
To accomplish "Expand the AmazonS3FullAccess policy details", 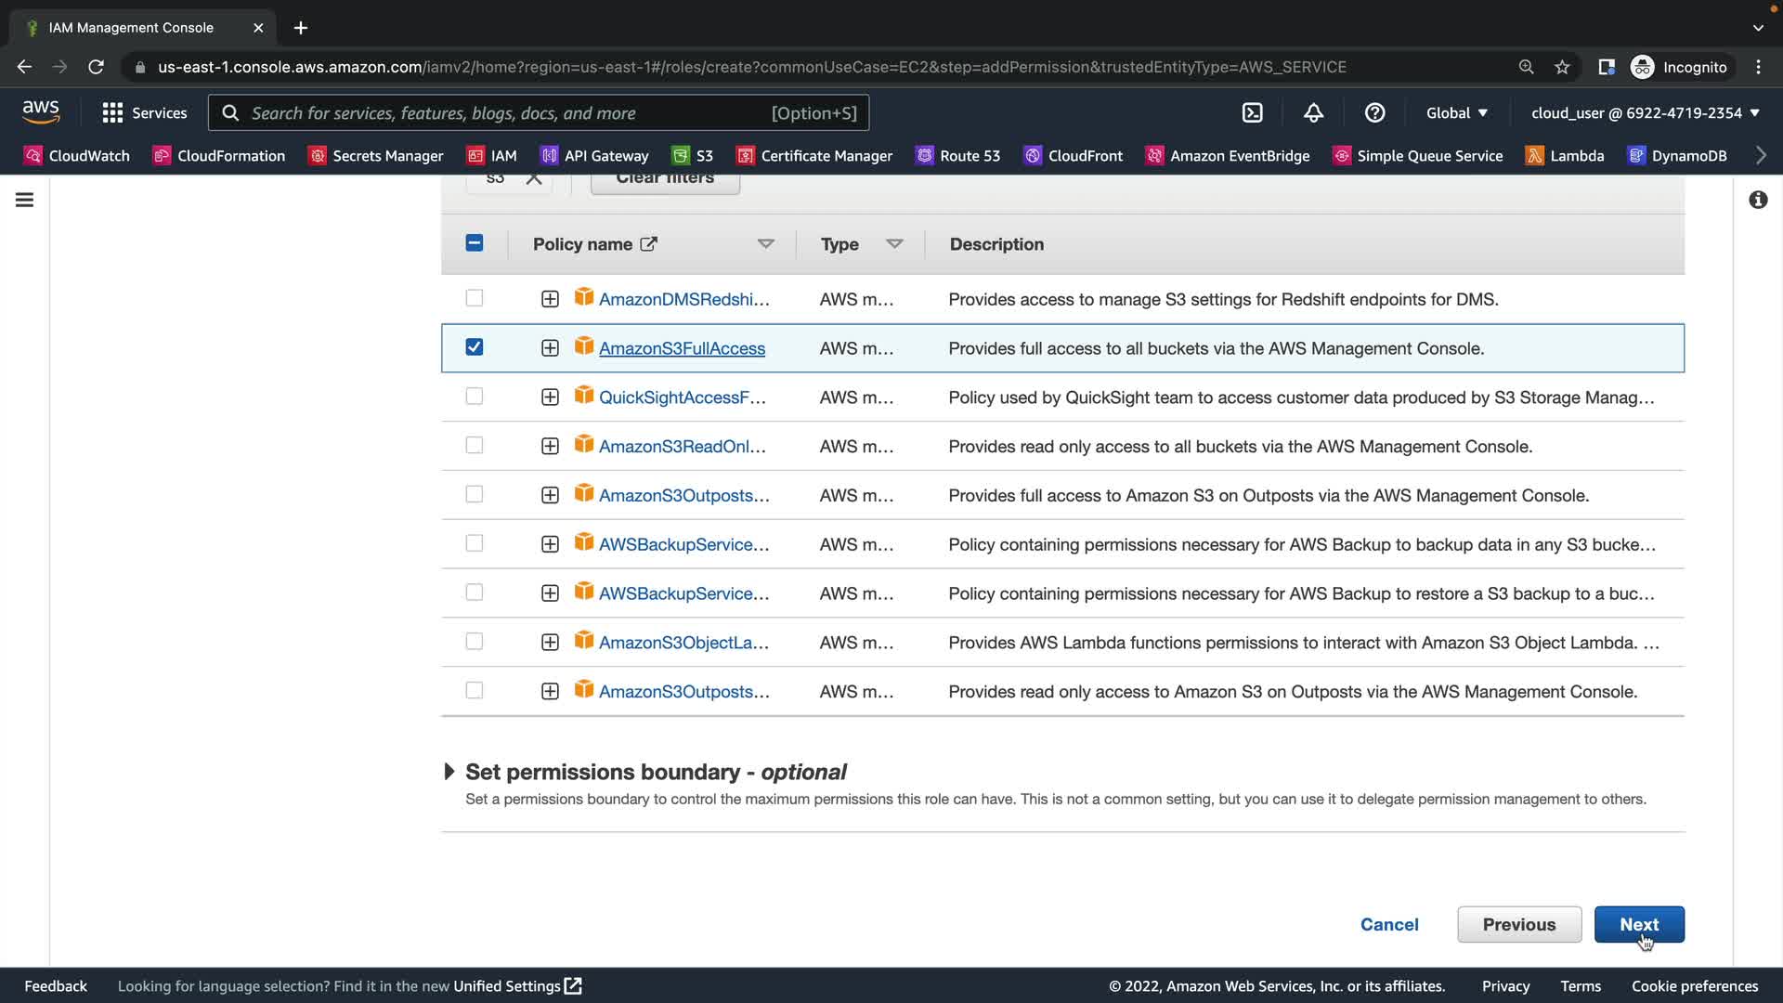I will [550, 348].
